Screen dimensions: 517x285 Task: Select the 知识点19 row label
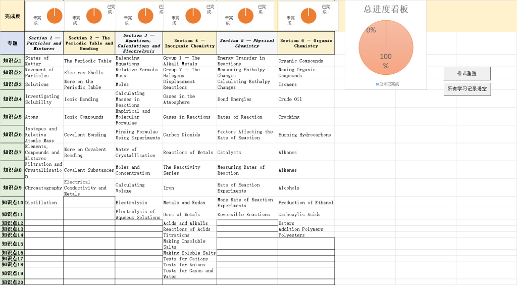click(12, 273)
